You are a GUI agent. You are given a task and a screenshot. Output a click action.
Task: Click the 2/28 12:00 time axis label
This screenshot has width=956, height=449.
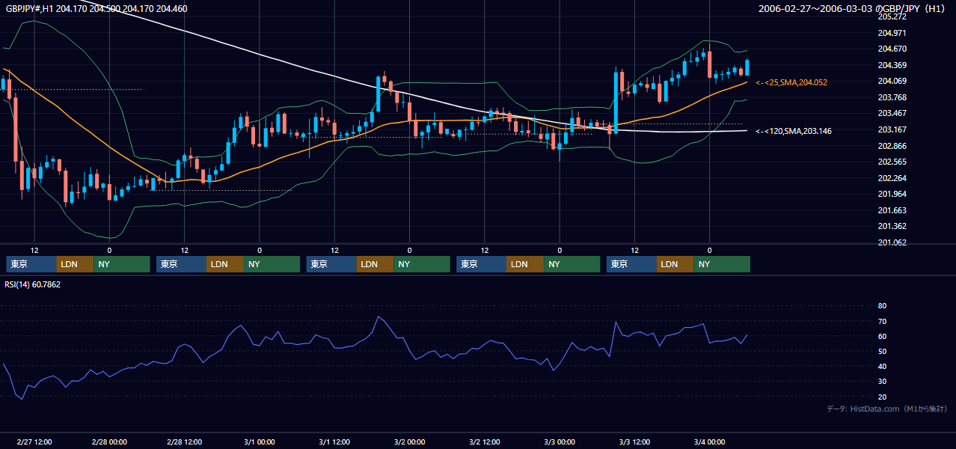click(x=184, y=442)
